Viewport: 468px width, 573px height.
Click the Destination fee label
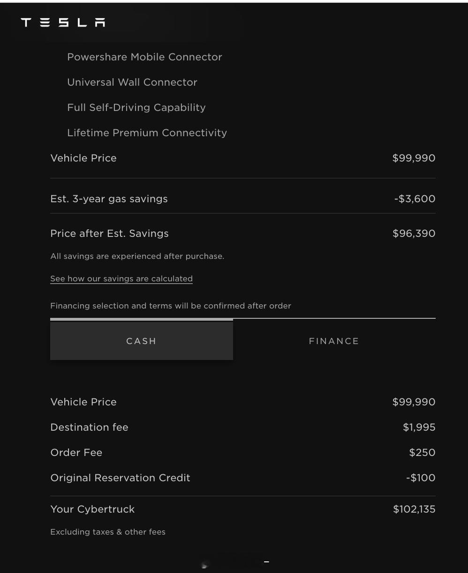tap(89, 427)
